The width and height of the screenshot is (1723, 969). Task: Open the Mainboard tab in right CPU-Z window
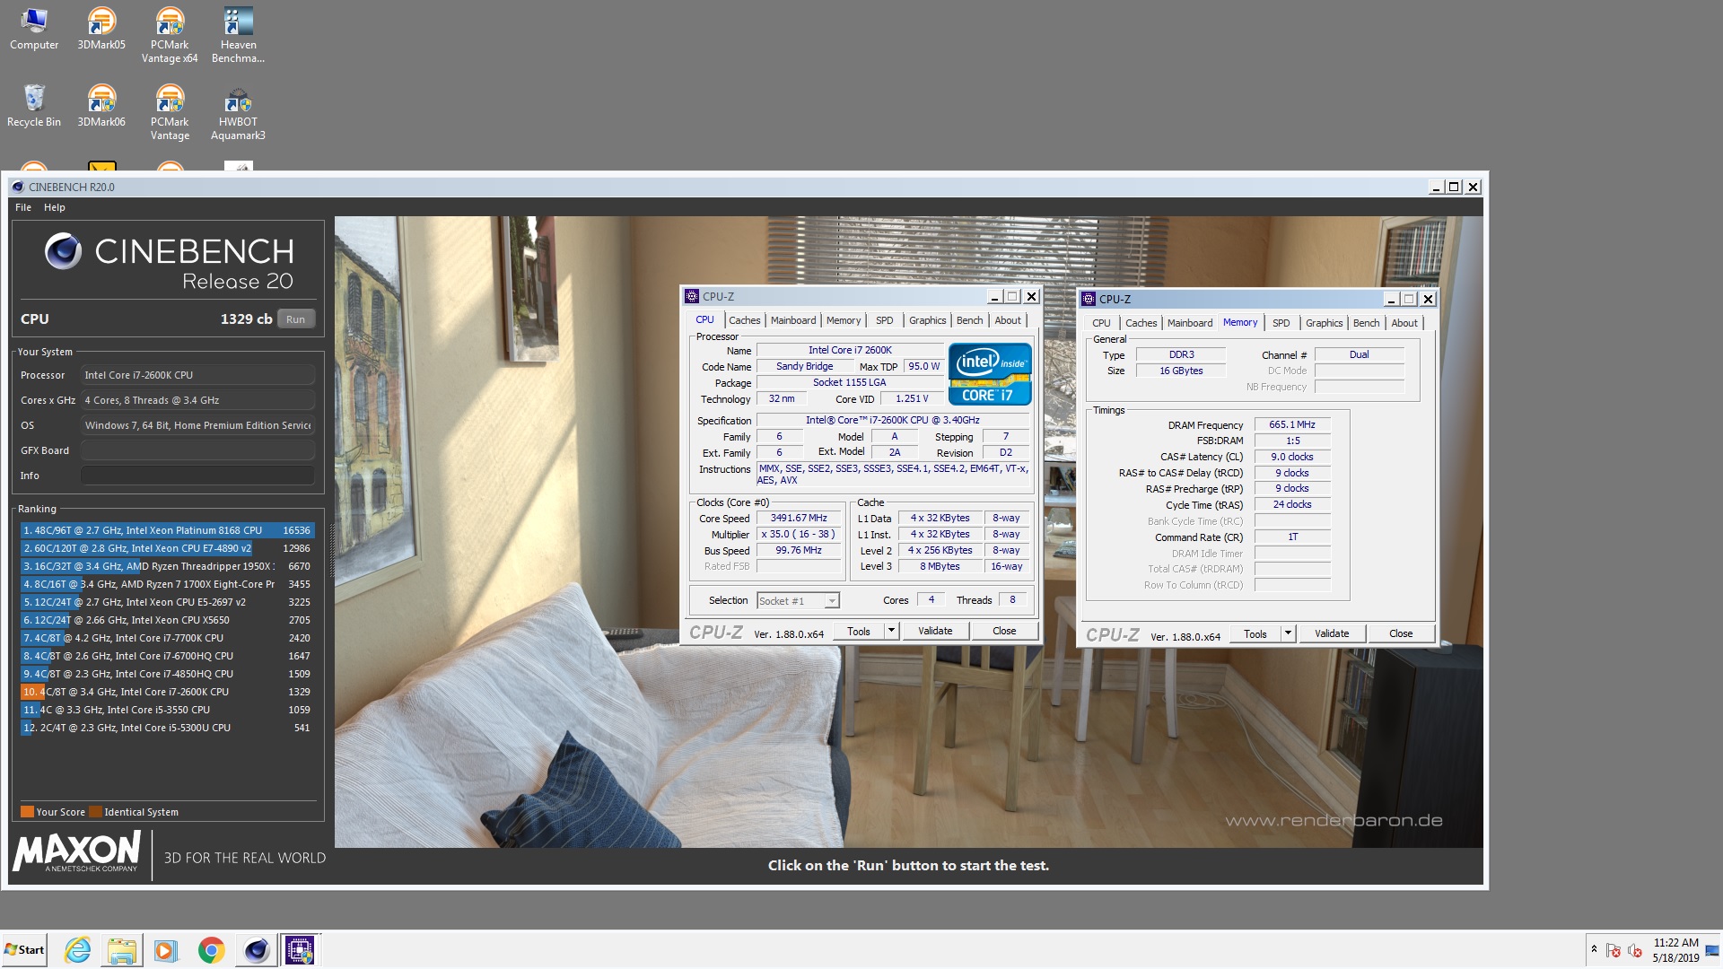(1190, 323)
